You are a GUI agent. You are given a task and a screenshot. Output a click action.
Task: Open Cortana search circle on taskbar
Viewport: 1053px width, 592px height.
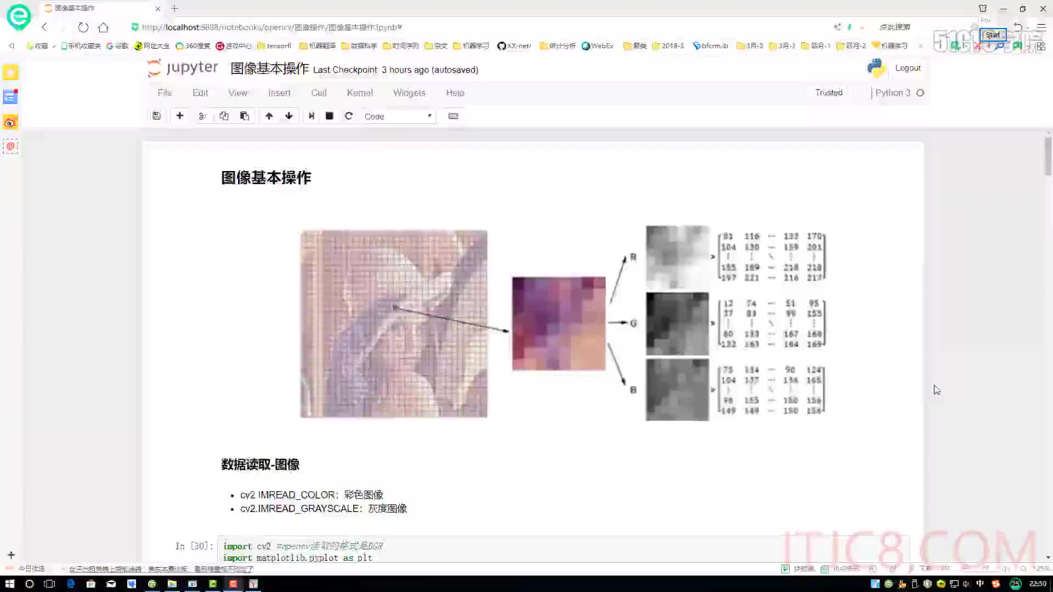[30, 584]
